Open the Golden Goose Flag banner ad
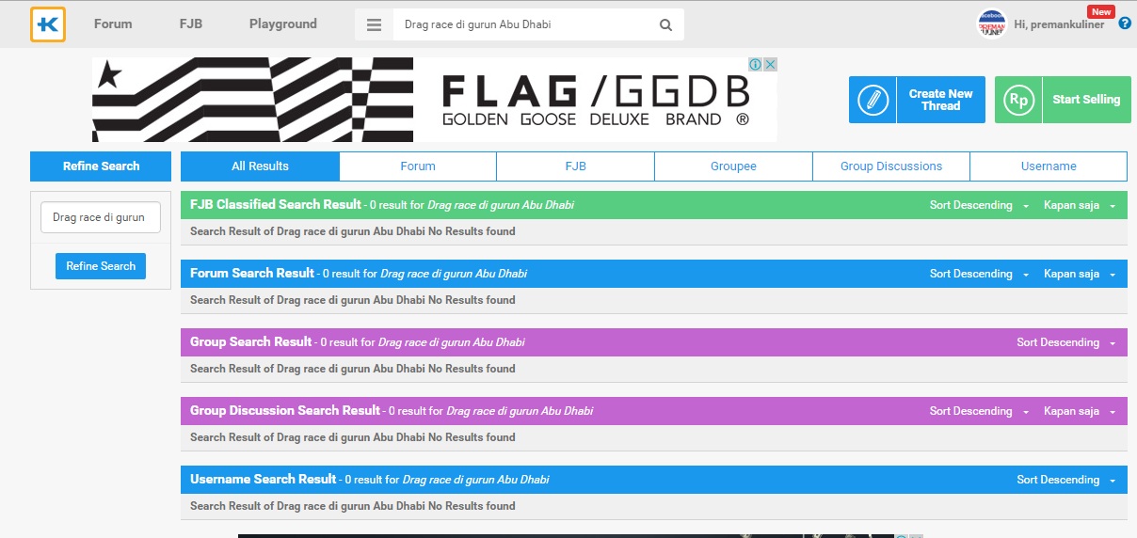Image resolution: width=1137 pixels, height=538 pixels. point(435,100)
